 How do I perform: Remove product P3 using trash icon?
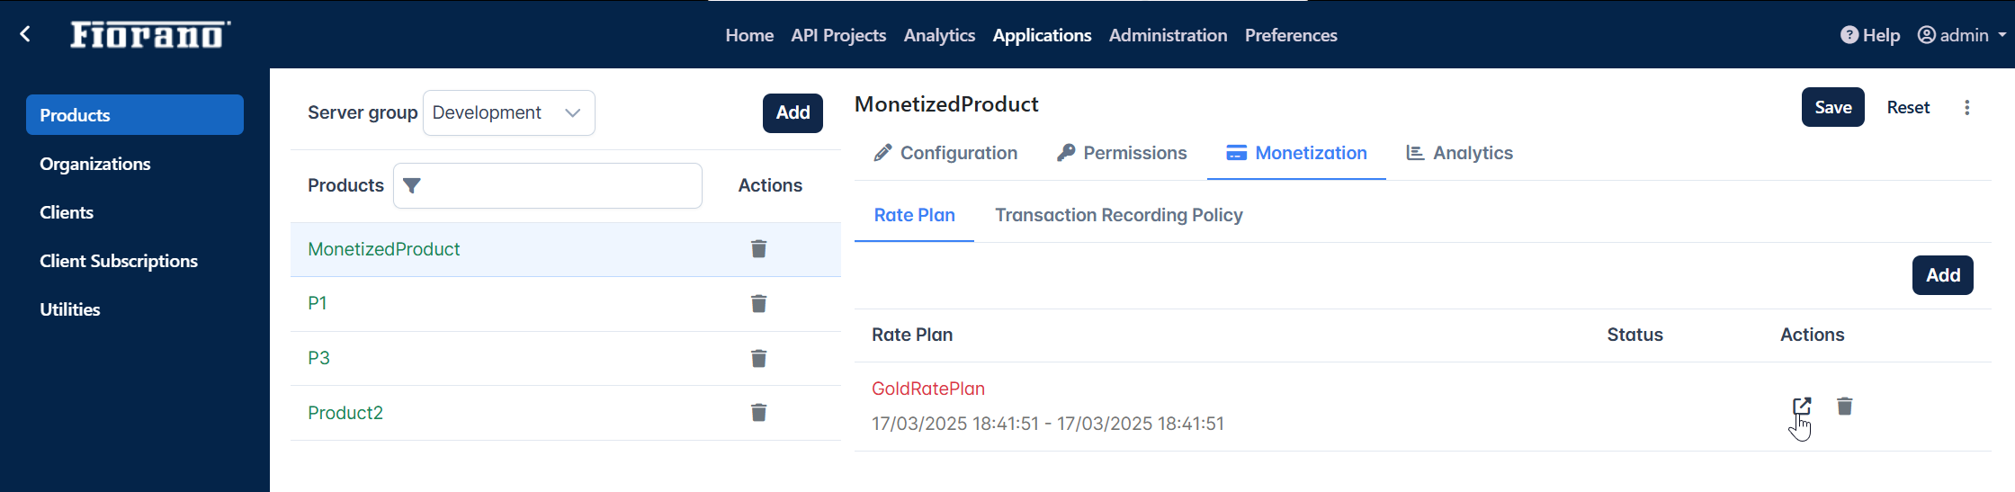point(758,359)
